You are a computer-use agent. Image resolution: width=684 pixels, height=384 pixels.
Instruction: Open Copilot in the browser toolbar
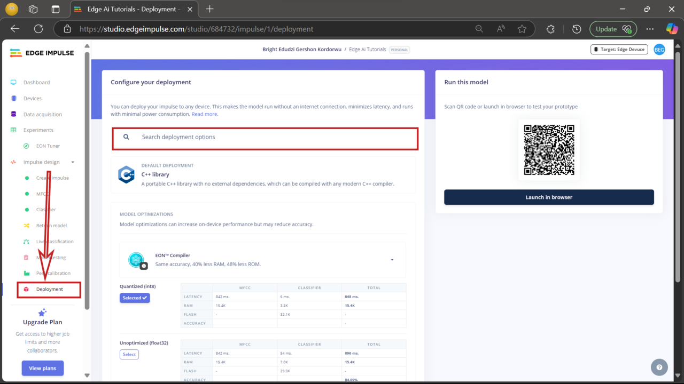click(x=672, y=29)
